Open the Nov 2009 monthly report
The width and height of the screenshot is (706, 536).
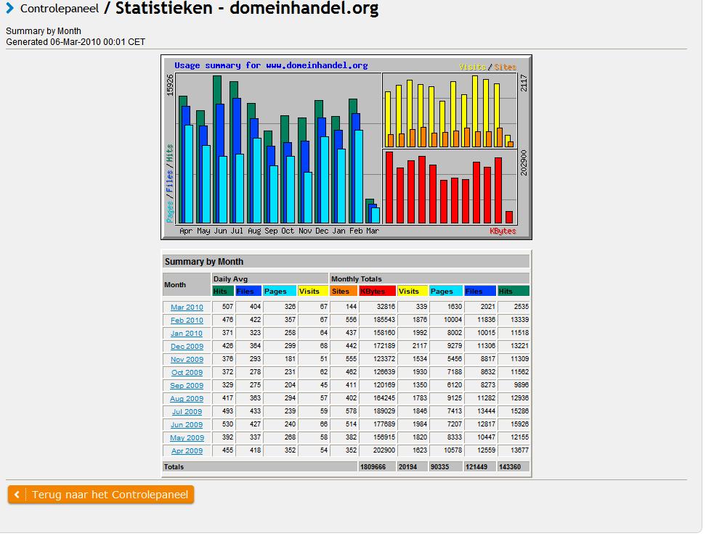click(187, 359)
